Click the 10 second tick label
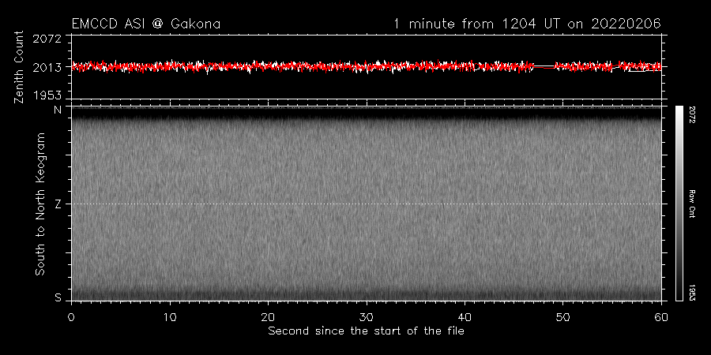The height and width of the screenshot is (355, 711). click(x=170, y=317)
